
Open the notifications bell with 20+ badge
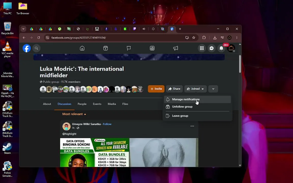(222, 48)
